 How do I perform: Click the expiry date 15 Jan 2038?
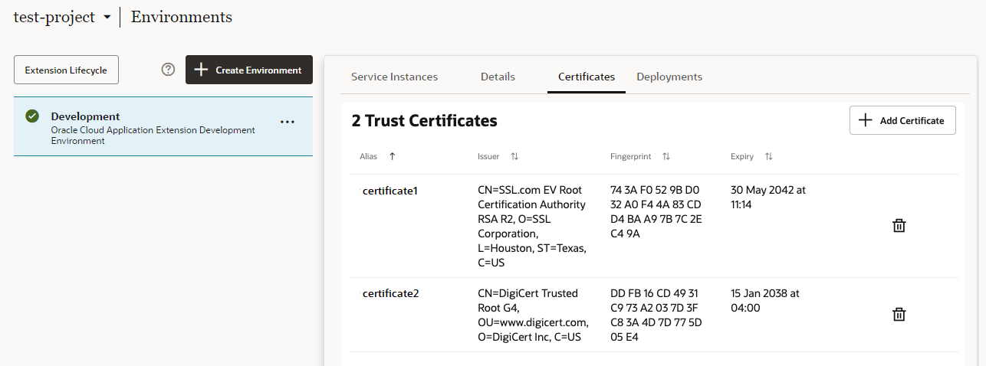765,300
